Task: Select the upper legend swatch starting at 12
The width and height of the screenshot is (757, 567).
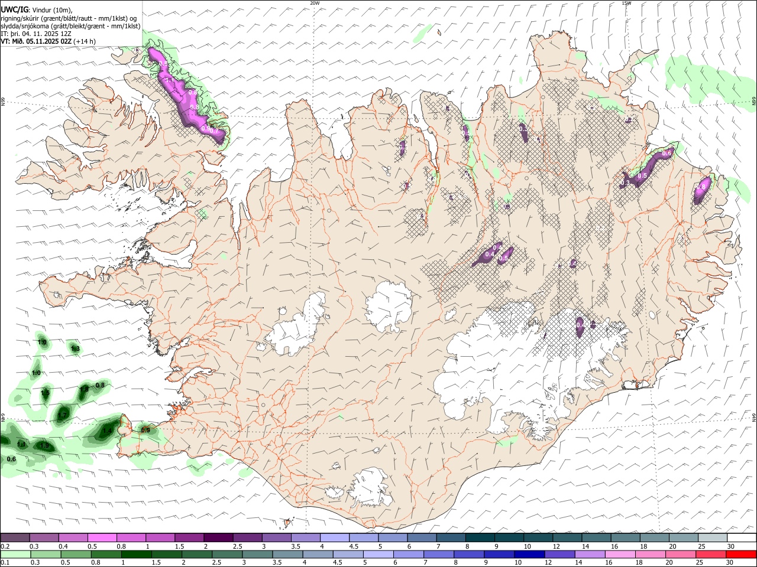Action: coord(567,538)
